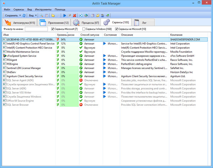Click the red shield risk icon at 34%
The image size is (213, 168).
coord(58,39)
